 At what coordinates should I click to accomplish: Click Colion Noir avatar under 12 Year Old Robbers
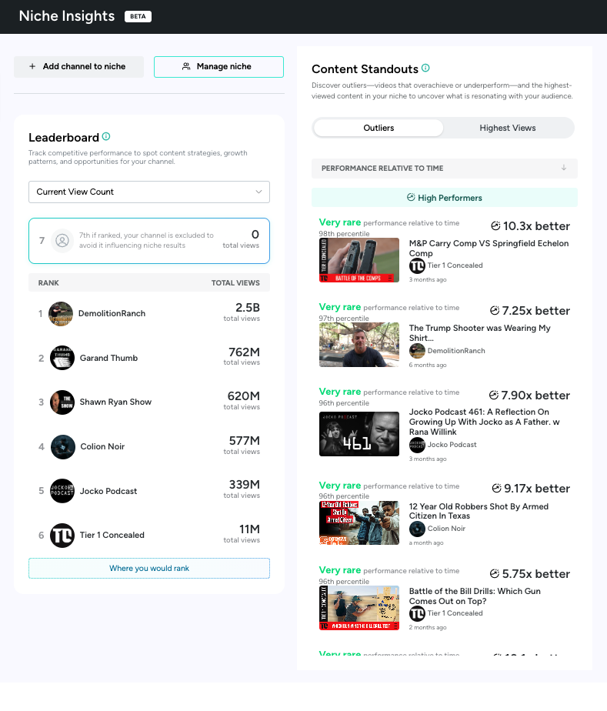click(417, 529)
